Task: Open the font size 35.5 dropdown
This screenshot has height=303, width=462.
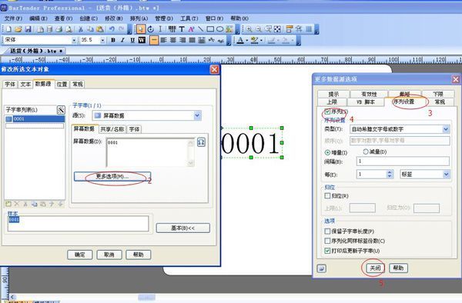Action: 102,40
